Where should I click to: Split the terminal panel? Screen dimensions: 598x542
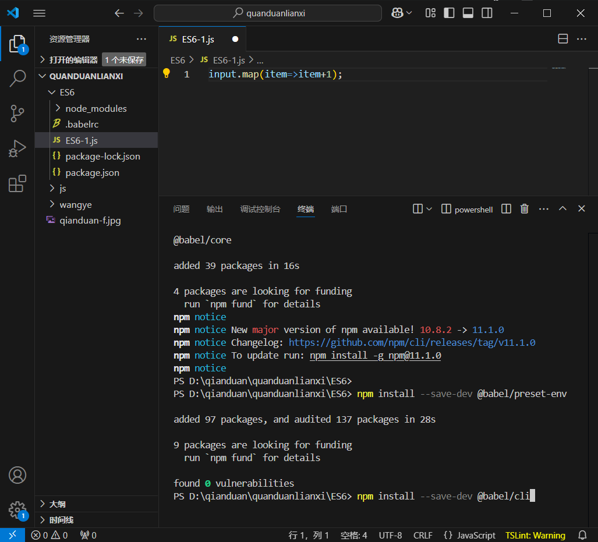point(507,209)
